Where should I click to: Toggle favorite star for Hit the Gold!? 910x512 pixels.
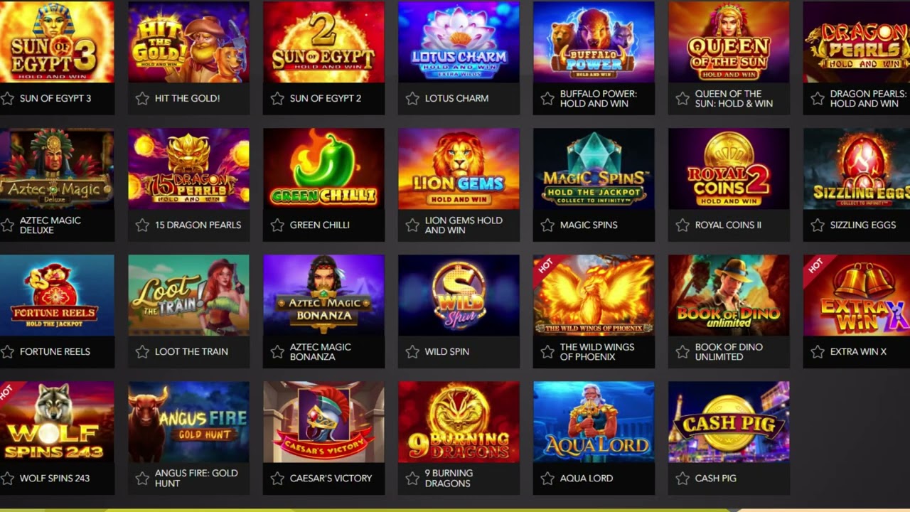[142, 99]
